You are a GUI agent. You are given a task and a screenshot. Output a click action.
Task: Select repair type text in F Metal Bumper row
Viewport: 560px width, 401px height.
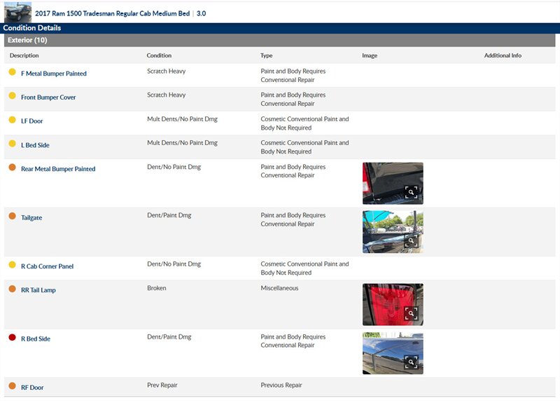pos(293,76)
